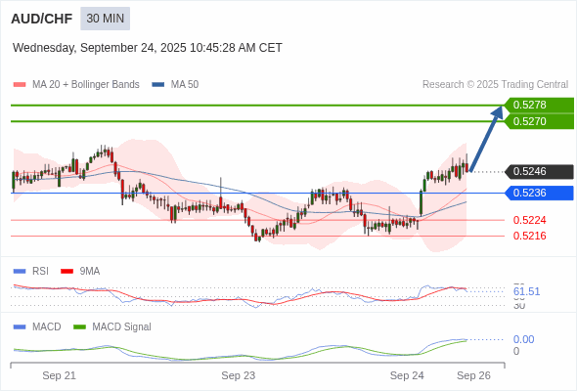Click the Sep 21 date axis label
Screen dimensions: 577x391
(x=60, y=375)
